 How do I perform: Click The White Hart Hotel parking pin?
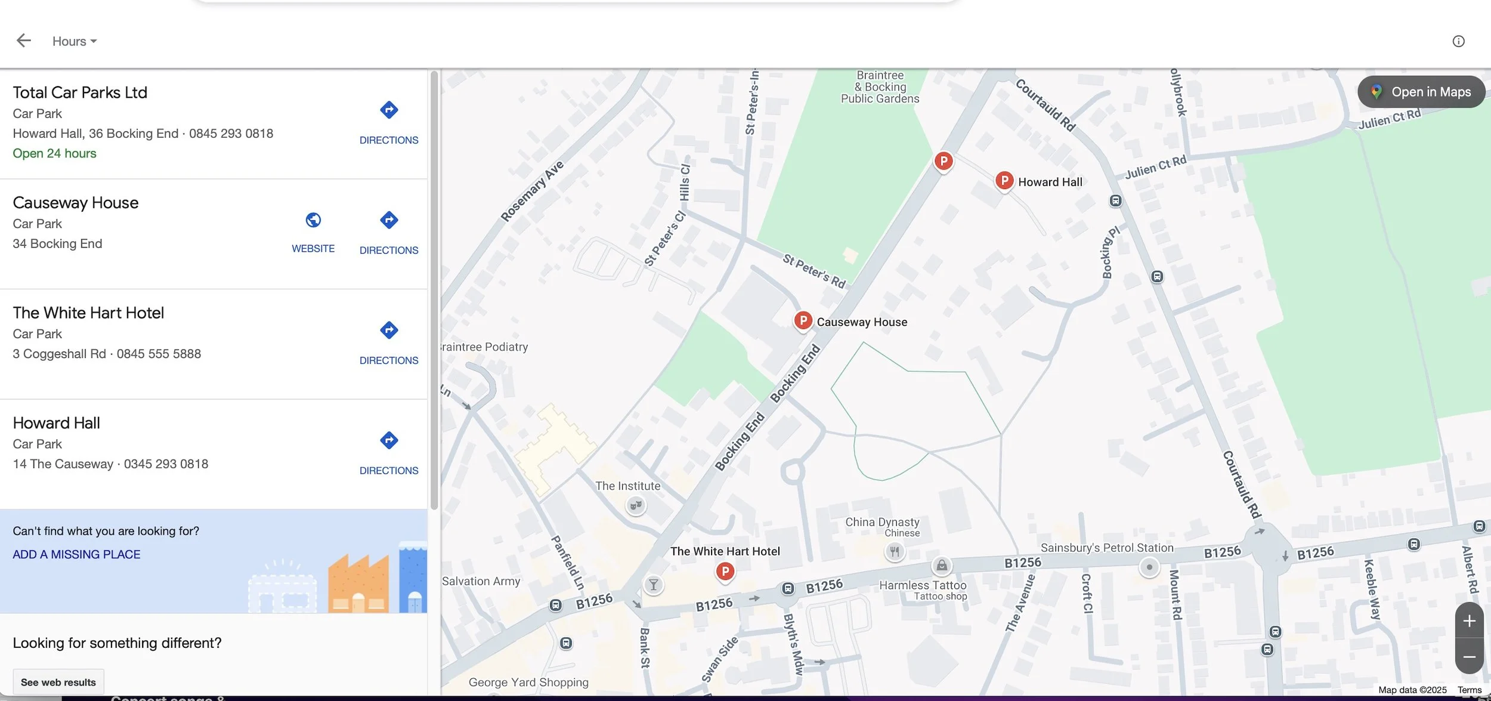pos(725,572)
